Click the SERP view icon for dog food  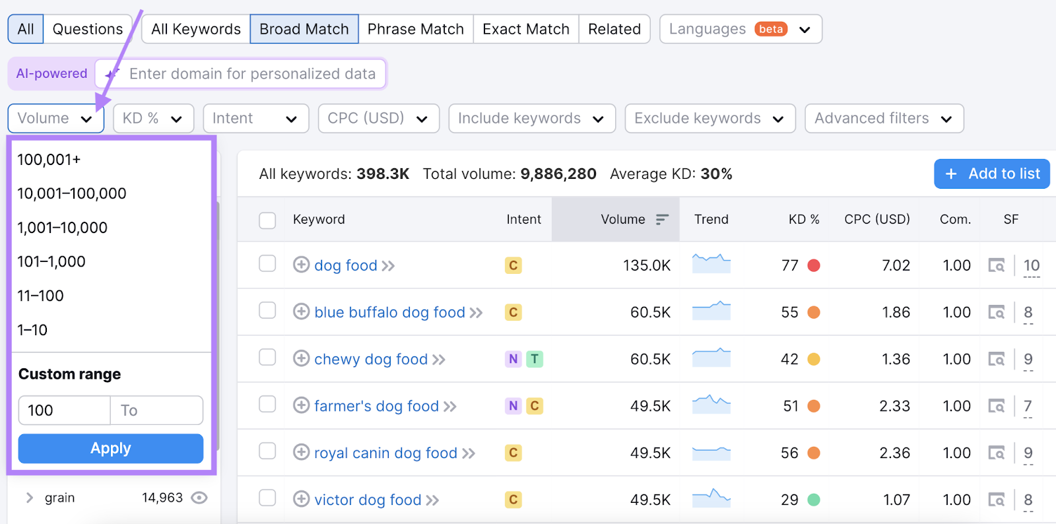tap(996, 265)
